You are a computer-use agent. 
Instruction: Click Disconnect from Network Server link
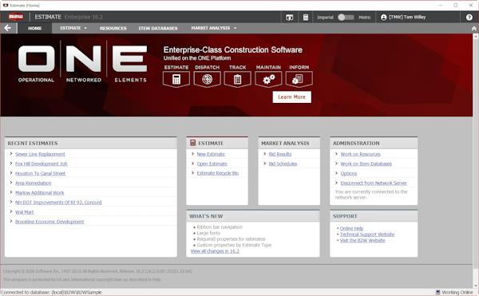[x=374, y=183]
